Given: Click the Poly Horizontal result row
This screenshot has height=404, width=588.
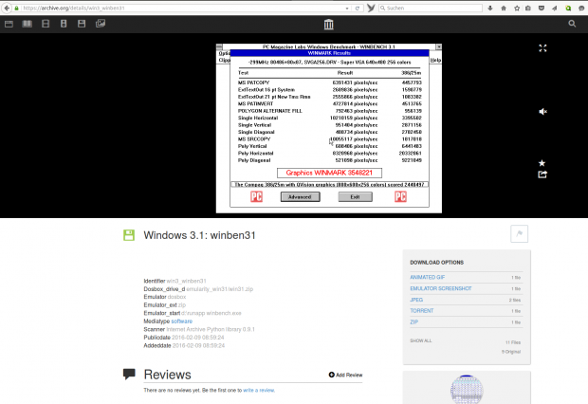Looking at the screenshot, I should click(x=330, y=154).
